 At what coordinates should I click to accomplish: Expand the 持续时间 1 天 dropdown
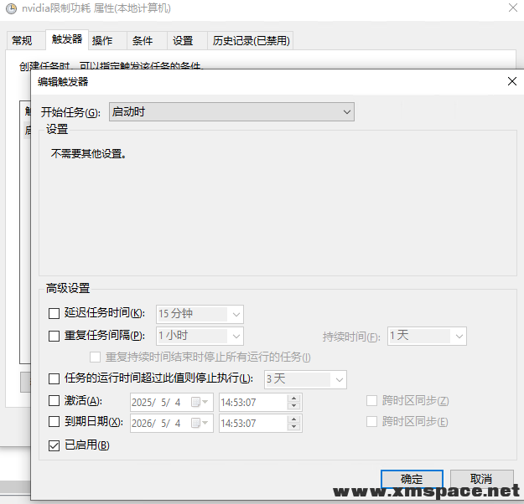tap(427, 336)
